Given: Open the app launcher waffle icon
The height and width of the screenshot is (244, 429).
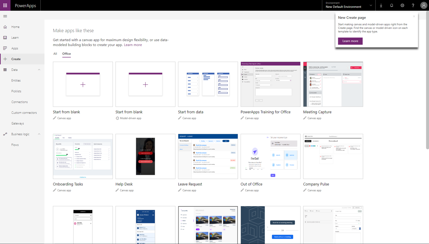Looking at the screenshot, I should click(5, 5).
